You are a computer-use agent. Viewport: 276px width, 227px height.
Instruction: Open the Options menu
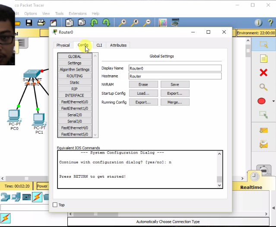click(31, 13)
